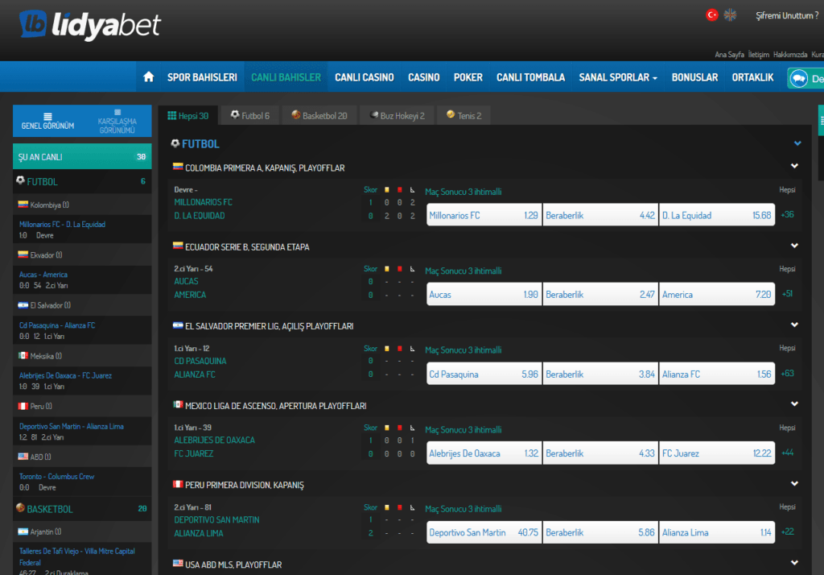The width and height of the screenshot is (824, 575).
Task: Click the sidebar Basketbol ball icon
Action: 20,507
